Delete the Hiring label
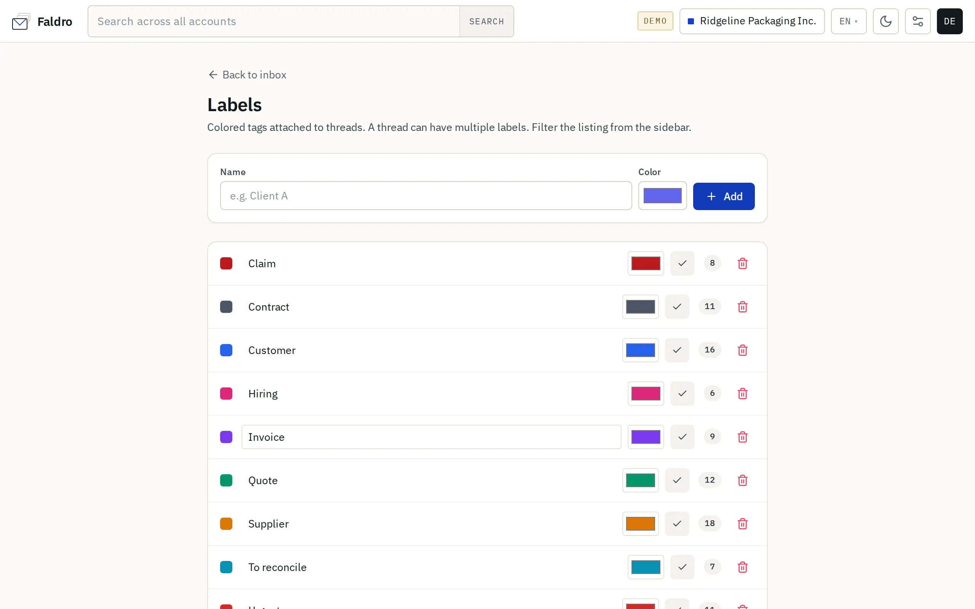The image size is (975, 609). (x=742, y=394)
